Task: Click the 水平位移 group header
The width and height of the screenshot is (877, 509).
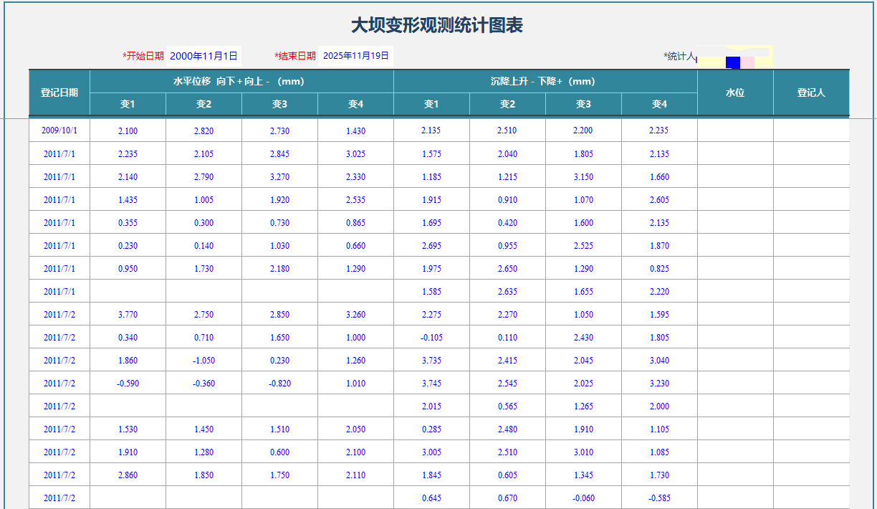Action: tap(241, 81)
